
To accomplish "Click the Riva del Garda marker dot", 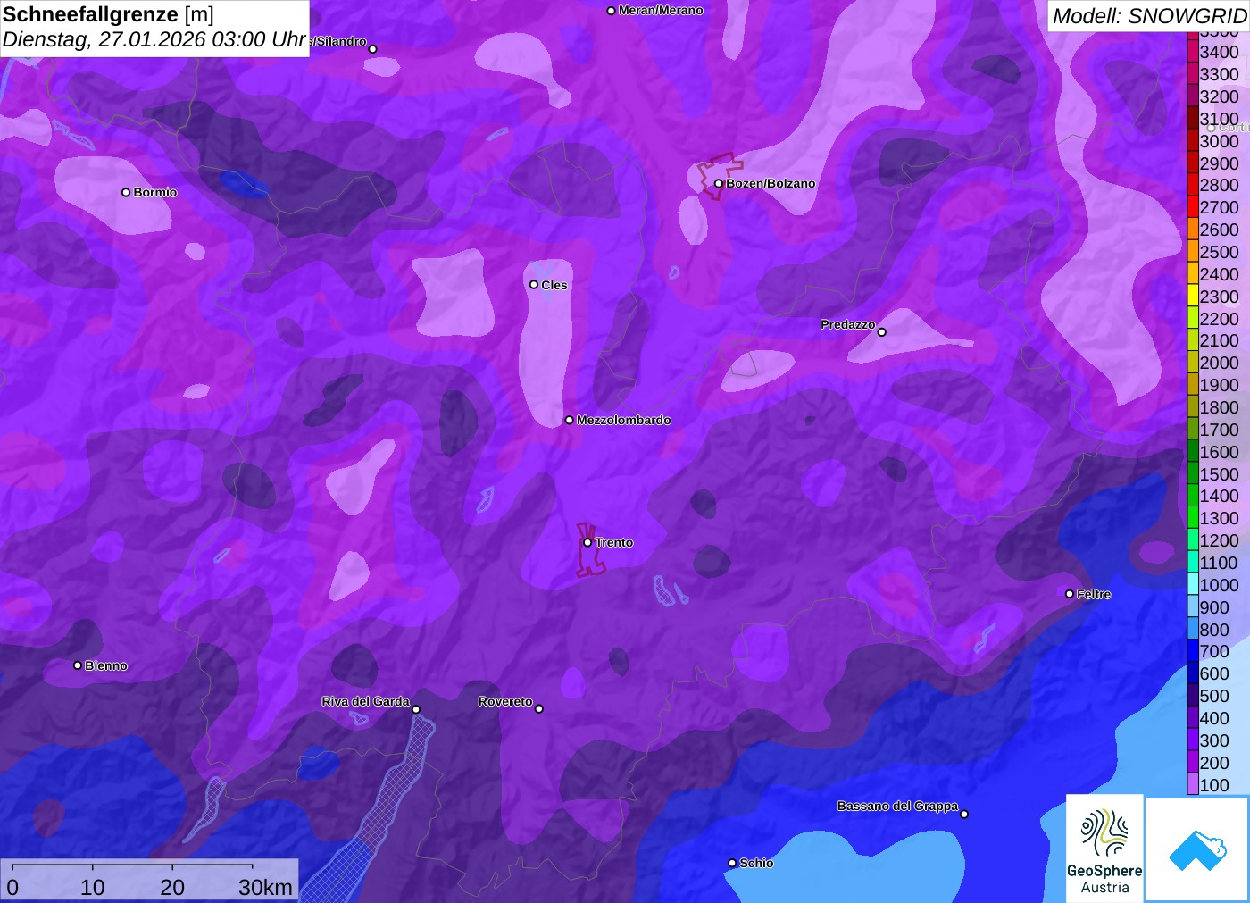I will tap(416, 709).
